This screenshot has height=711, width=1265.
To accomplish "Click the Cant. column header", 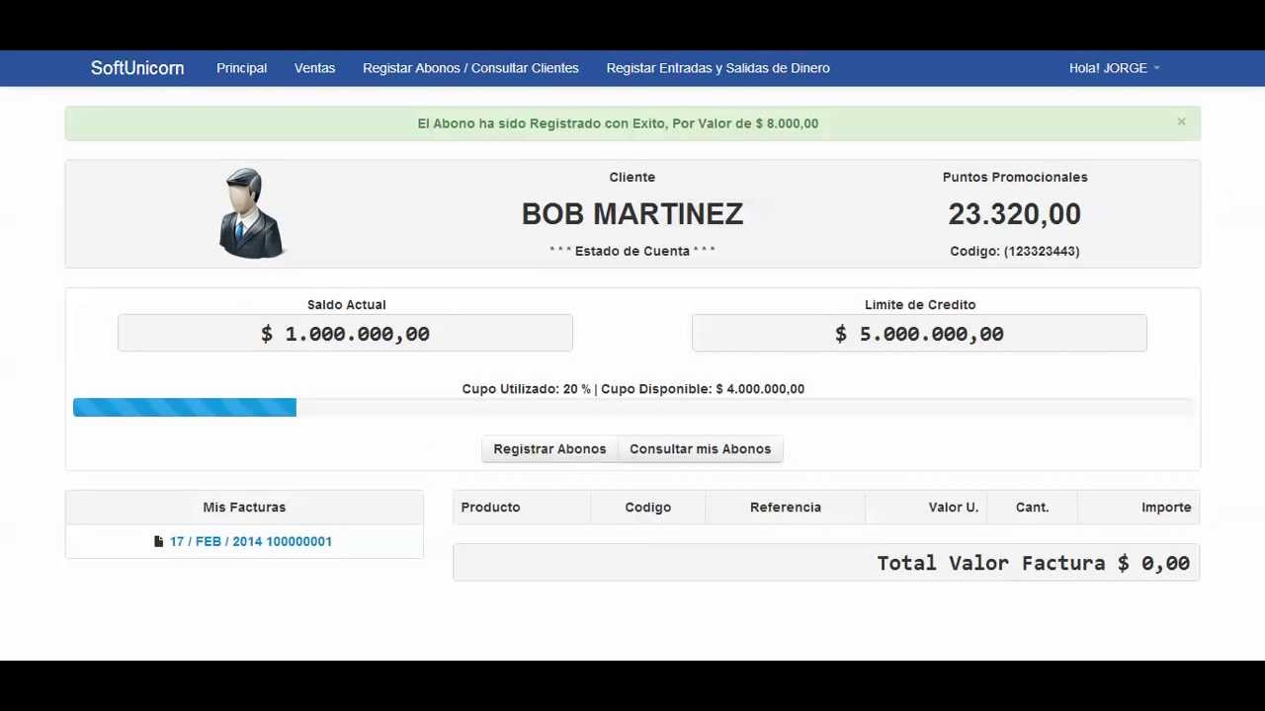I will click(1032, 508).
